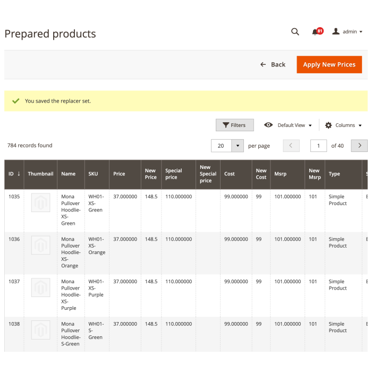Click the eye icon for views
Image resolution: width=372 pixels, height=372 pixels.
tap(268, 125)
